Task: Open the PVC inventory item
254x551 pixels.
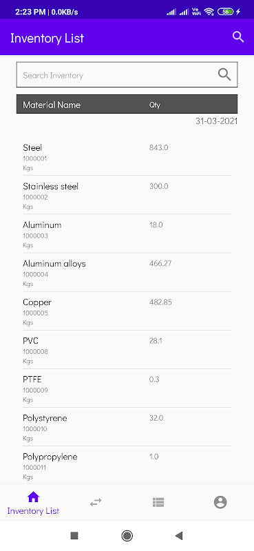Action: (127, 350)
